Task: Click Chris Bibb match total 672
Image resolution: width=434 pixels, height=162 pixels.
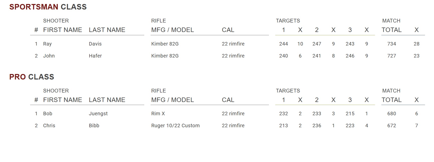Action: coord(392,125)
